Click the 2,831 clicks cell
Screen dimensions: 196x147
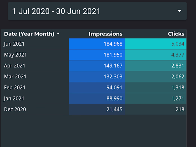[x=156, y=66]
